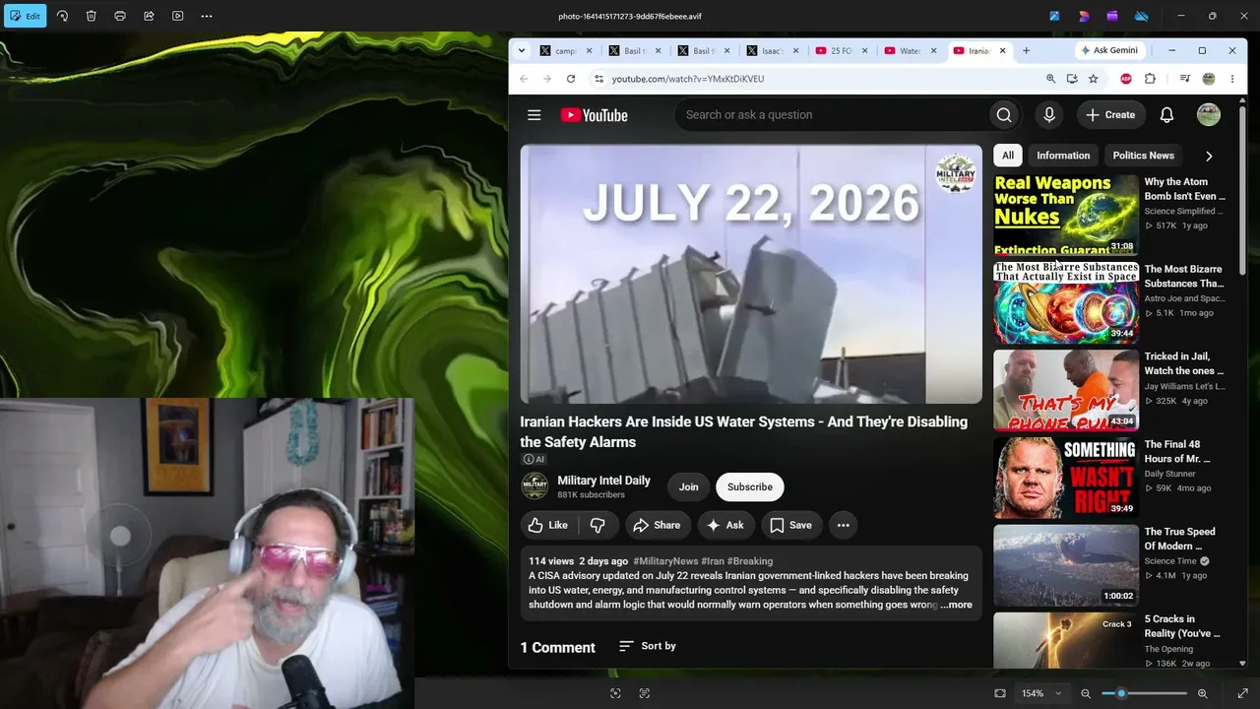Dislike the video
Image resolution: width=1260 pixels, height=709 pixels.
[x=598, y=525]
